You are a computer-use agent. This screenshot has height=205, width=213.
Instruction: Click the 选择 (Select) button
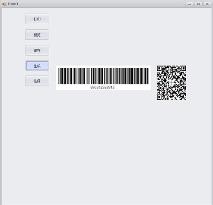tap(37, 81)
